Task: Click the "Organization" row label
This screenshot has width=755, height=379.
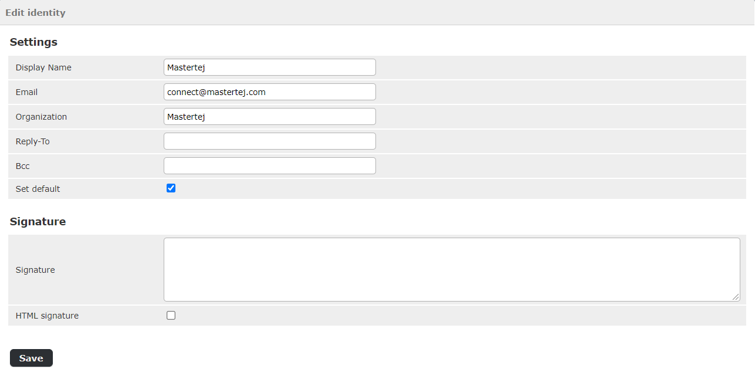Action: click(41, 117)
